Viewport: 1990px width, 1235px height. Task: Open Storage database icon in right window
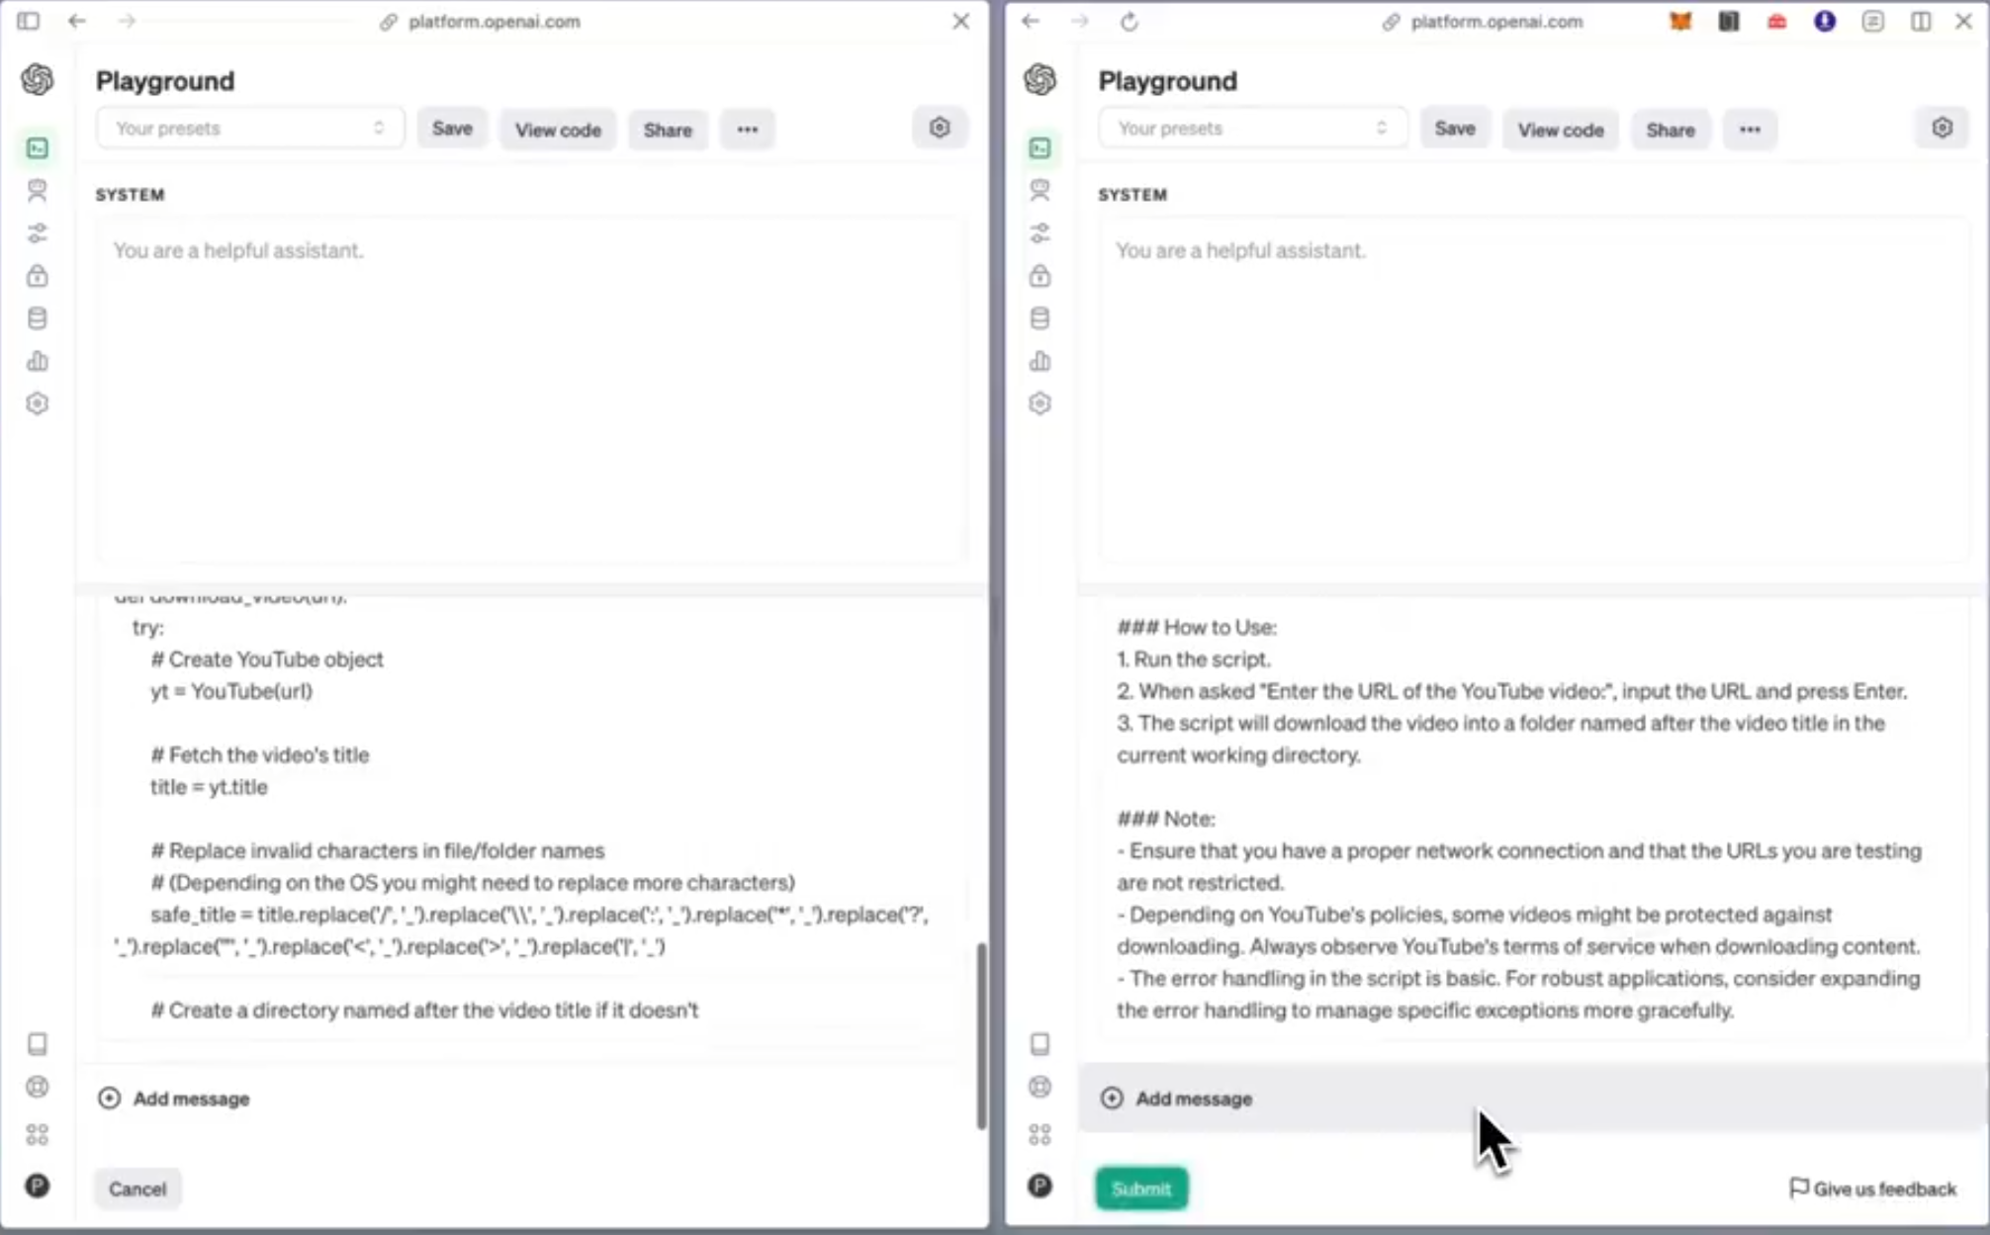point(1040,318)
